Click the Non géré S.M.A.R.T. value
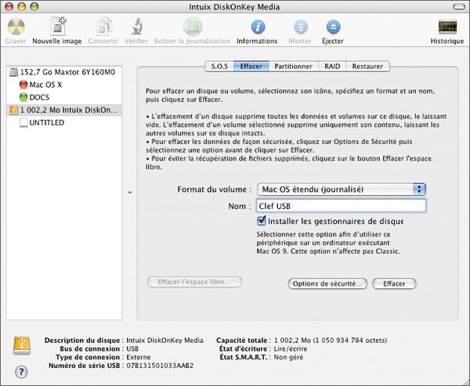The height and width of the screenshot is (386, 470). pyautogui.click(x=288, y=357)
